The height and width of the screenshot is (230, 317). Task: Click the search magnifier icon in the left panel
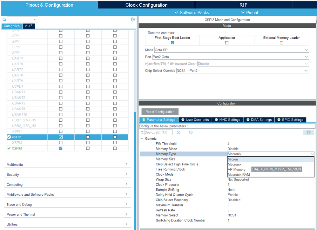(4, 20)
